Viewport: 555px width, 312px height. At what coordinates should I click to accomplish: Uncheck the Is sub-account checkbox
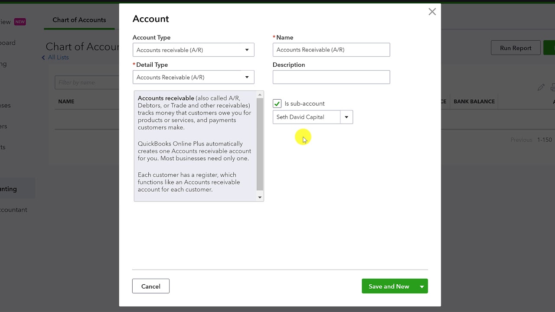click(277, 104)
